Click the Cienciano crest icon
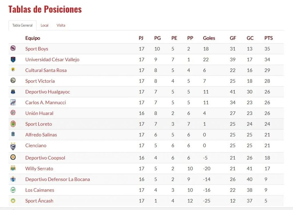This screenshot has width=293, height=210. click(x=13, y=146)
